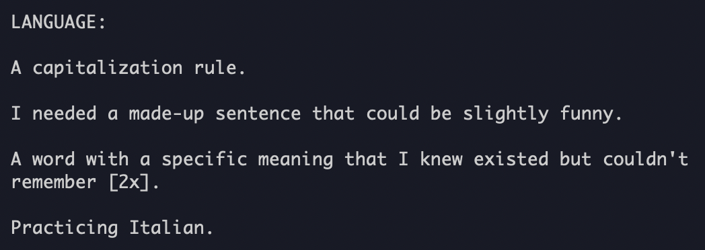Click the word 'remember'
This screenshot has width=705, height=250.
point(54,182)
